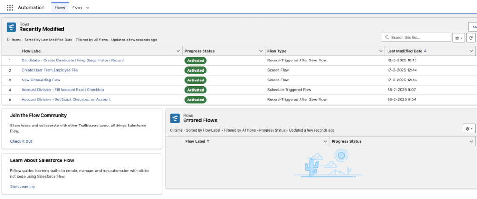Refresh the Recently Modified list
477x199 pixels.
tap(470, 38)
